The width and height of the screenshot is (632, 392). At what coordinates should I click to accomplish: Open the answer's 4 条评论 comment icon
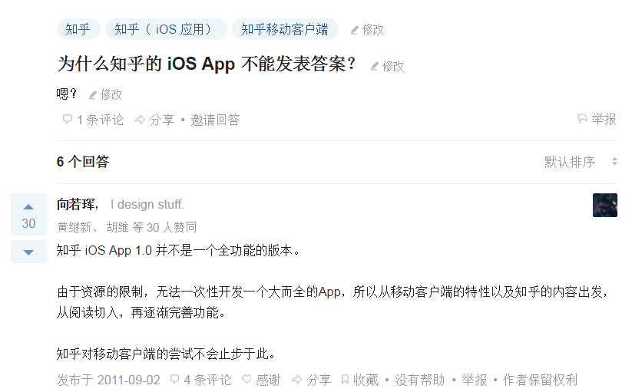(175, 380)
